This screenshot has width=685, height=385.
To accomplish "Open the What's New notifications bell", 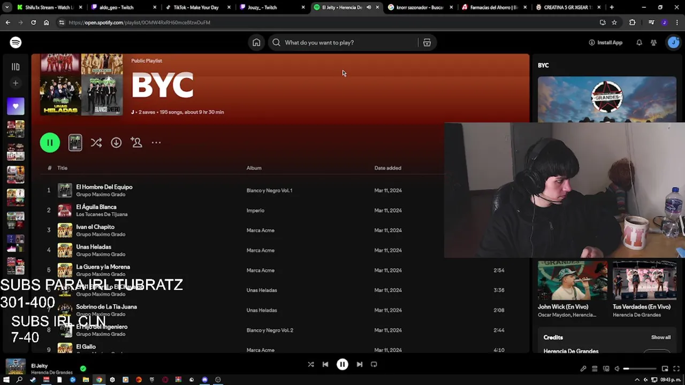I will pos(639,43).
